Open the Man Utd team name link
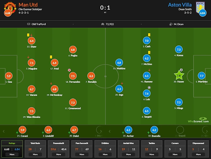 pyautogui.click(x=28, y=5)
